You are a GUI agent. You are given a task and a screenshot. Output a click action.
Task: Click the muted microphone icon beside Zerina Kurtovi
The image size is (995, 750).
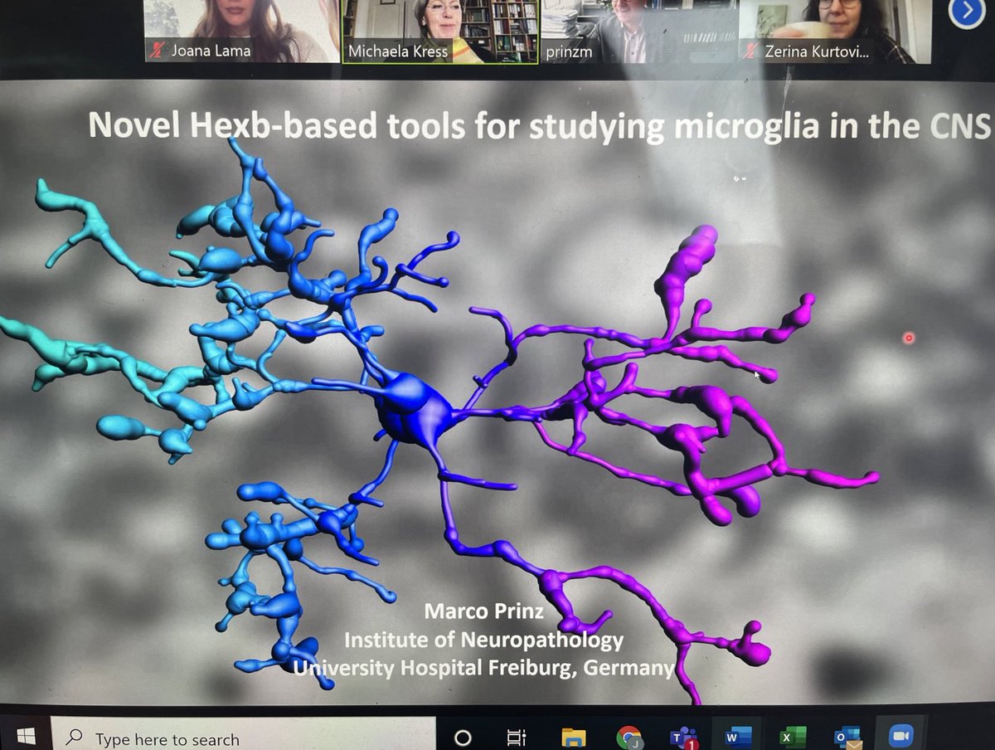750,51
